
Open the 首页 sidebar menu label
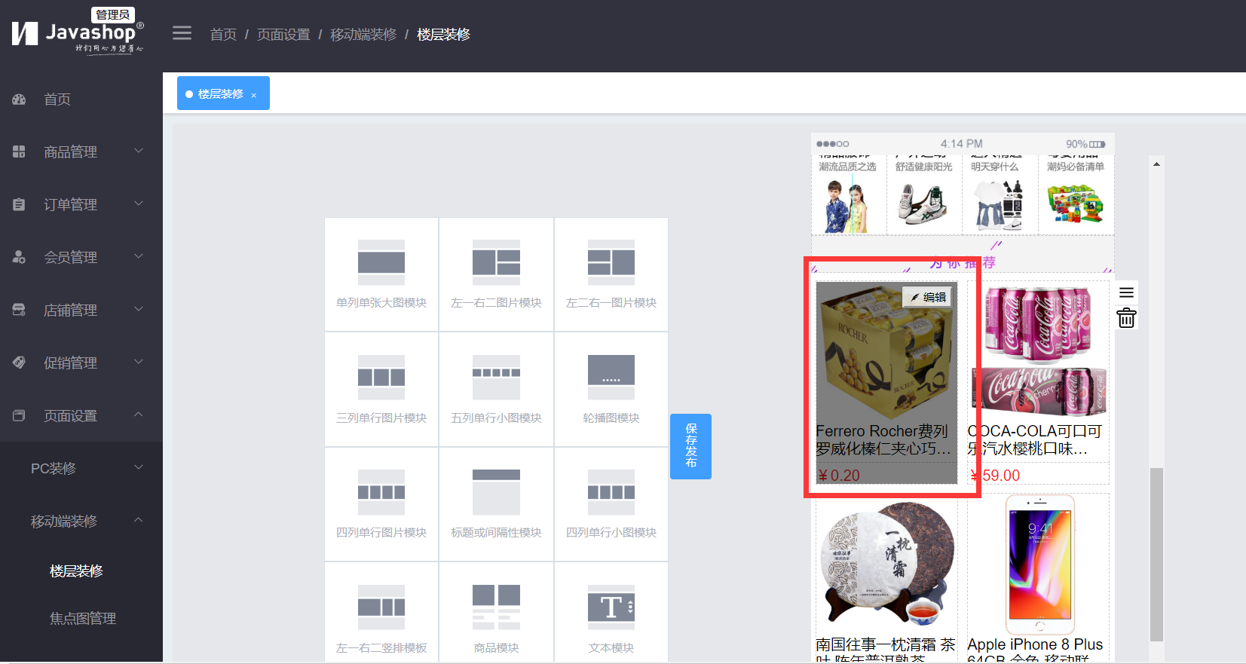click(57, 99)
